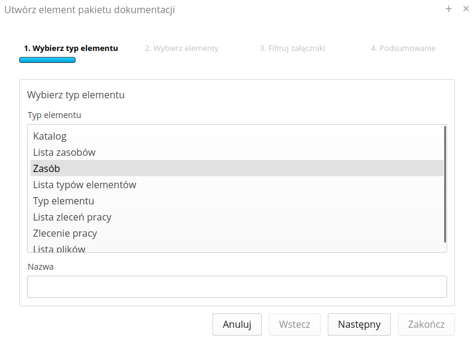Jump to step 4 Podsumowanie
The image size is (476, 347).
403,49
